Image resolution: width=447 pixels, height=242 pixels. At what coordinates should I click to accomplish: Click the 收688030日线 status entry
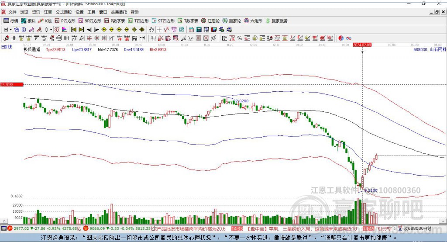pyautogui.click(x=417, y=228)
